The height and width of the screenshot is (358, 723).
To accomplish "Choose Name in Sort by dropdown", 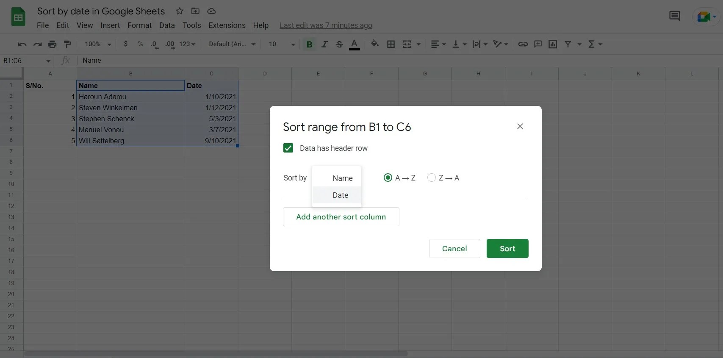I will point(337,178).
